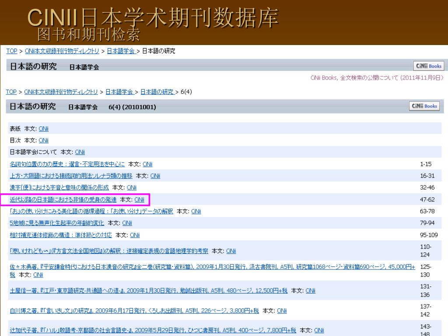Open CiNii full text for 表紙

pos(43,129)
